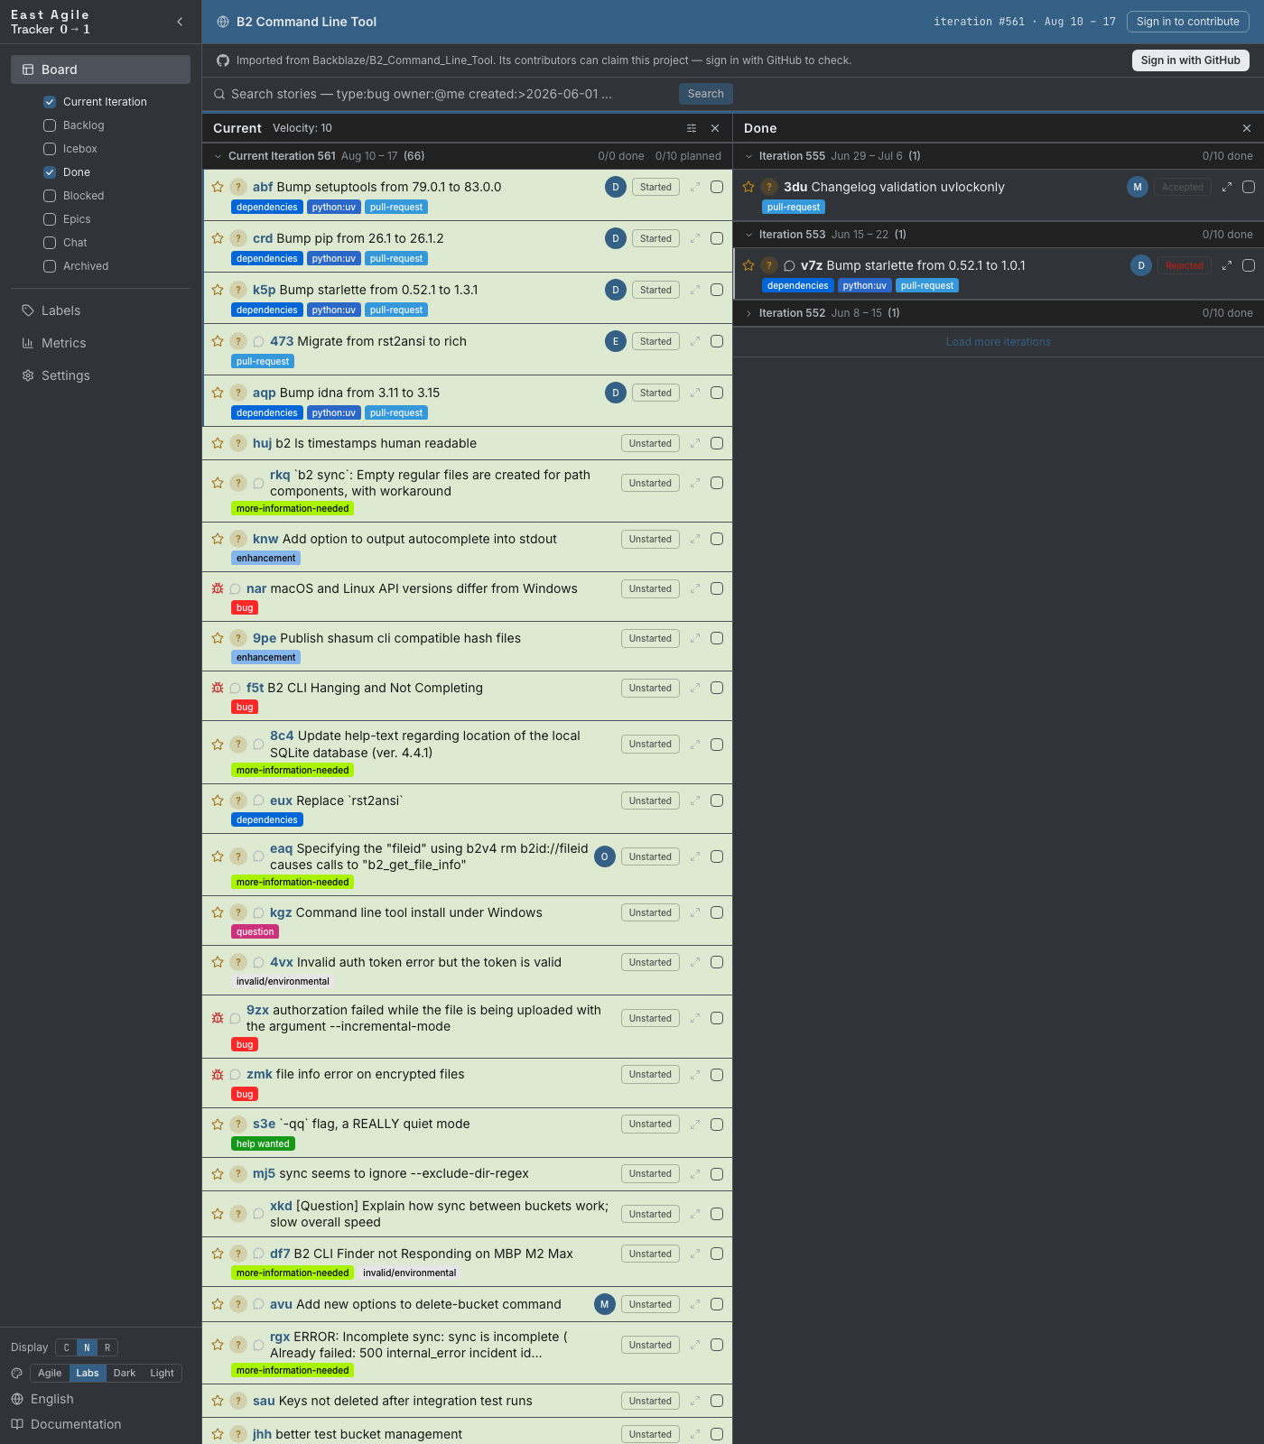Select the Agile theme option
1264x1444 pixels.
point(50,1373)
